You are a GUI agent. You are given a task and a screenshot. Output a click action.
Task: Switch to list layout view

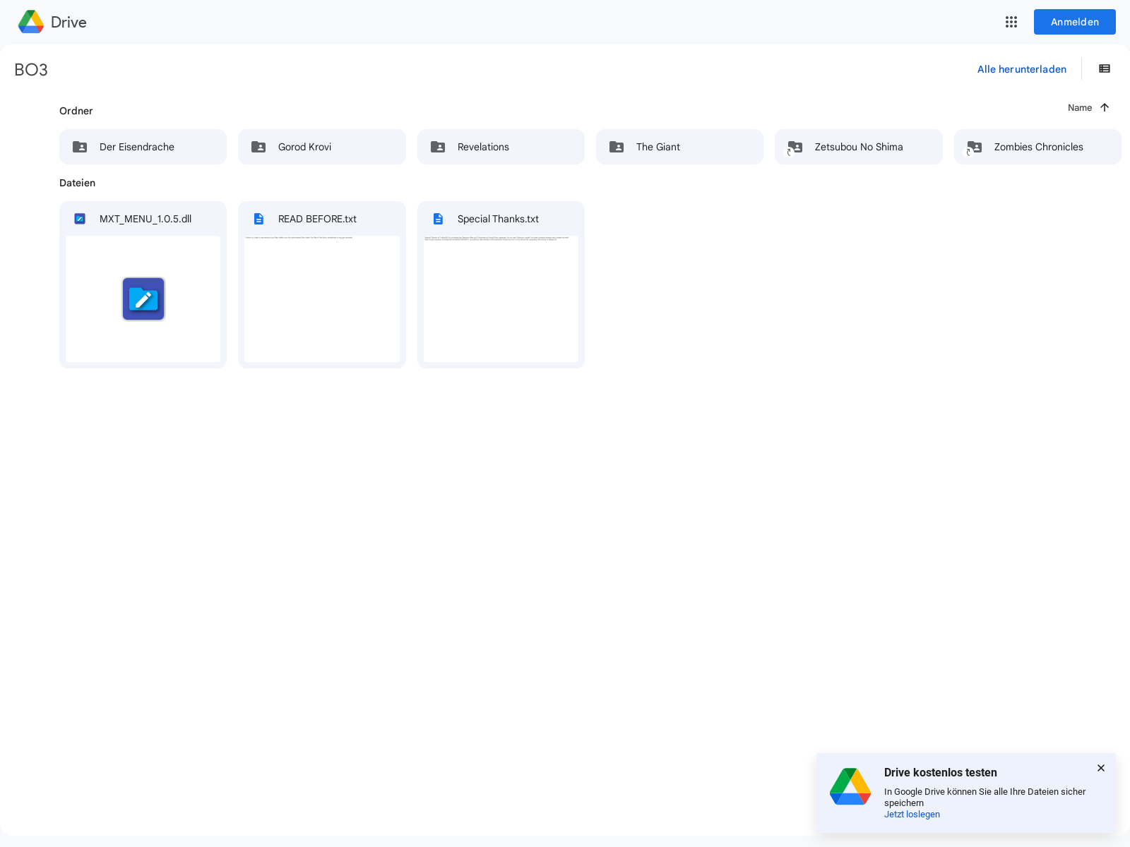click(1105, 68)
